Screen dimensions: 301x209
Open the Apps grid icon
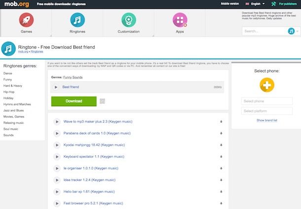180,20
